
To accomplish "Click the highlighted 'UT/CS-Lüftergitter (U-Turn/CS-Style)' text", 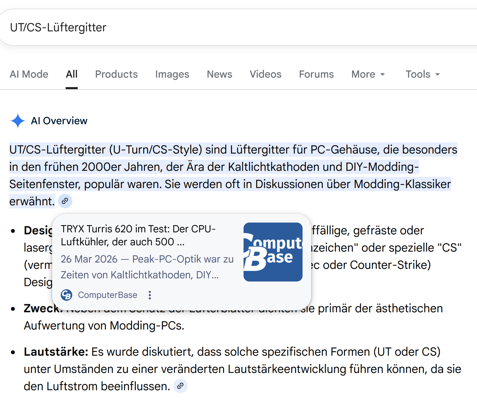I will 106,150.
